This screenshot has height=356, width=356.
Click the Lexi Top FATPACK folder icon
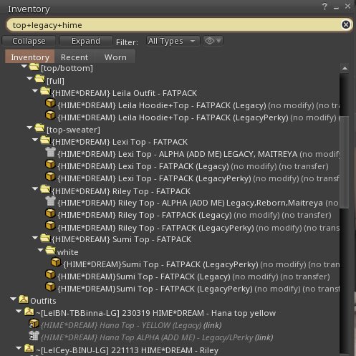pos(45,140)
